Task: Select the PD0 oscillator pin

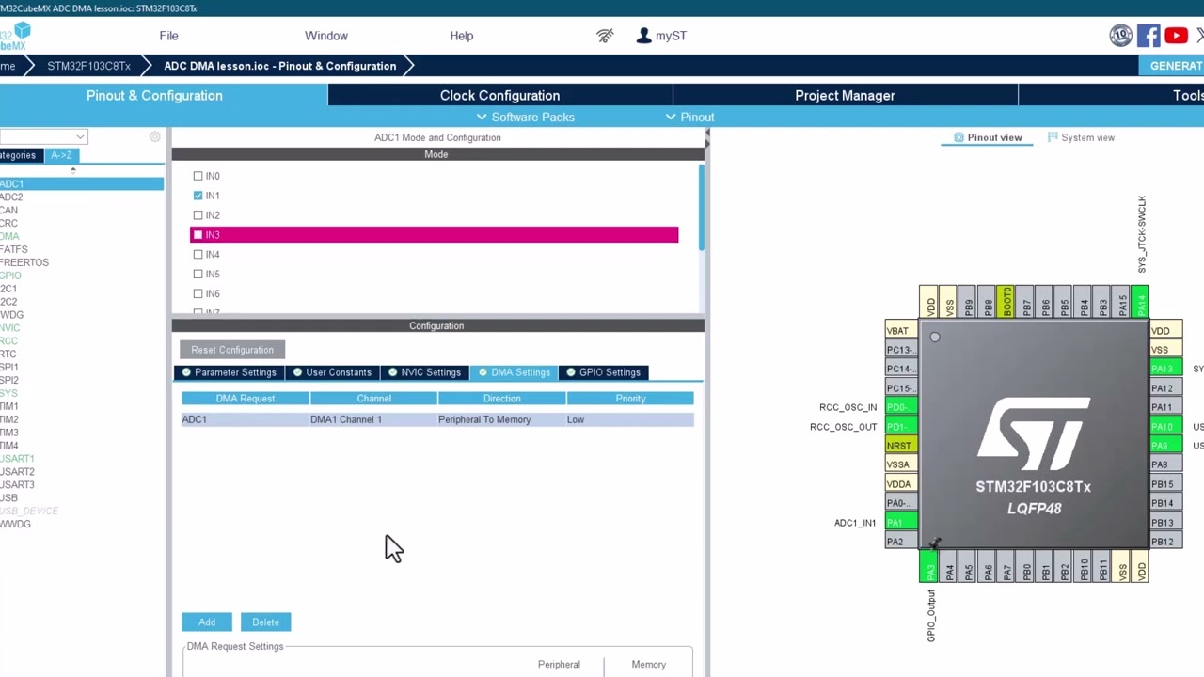Action: (x=901, y=407)
